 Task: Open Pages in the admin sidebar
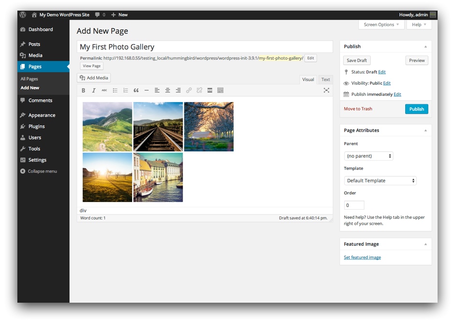[35, 67]
